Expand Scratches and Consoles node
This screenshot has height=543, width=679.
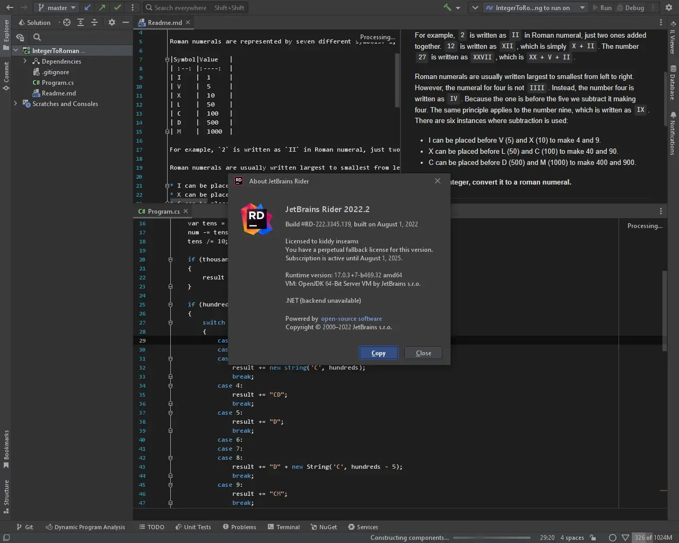tap(15, 104)
